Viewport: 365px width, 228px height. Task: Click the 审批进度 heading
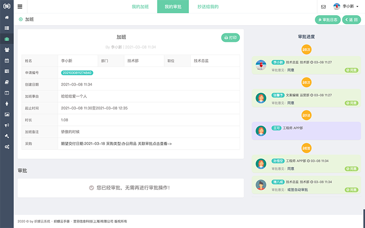[306, 36]
